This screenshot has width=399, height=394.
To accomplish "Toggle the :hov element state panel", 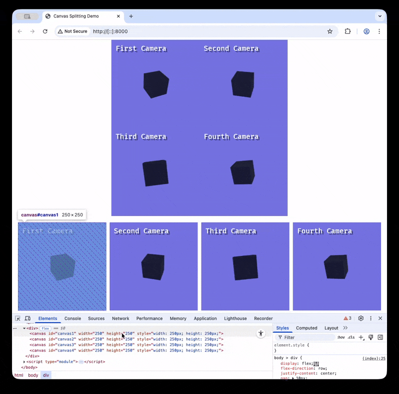I will point(341,338).
